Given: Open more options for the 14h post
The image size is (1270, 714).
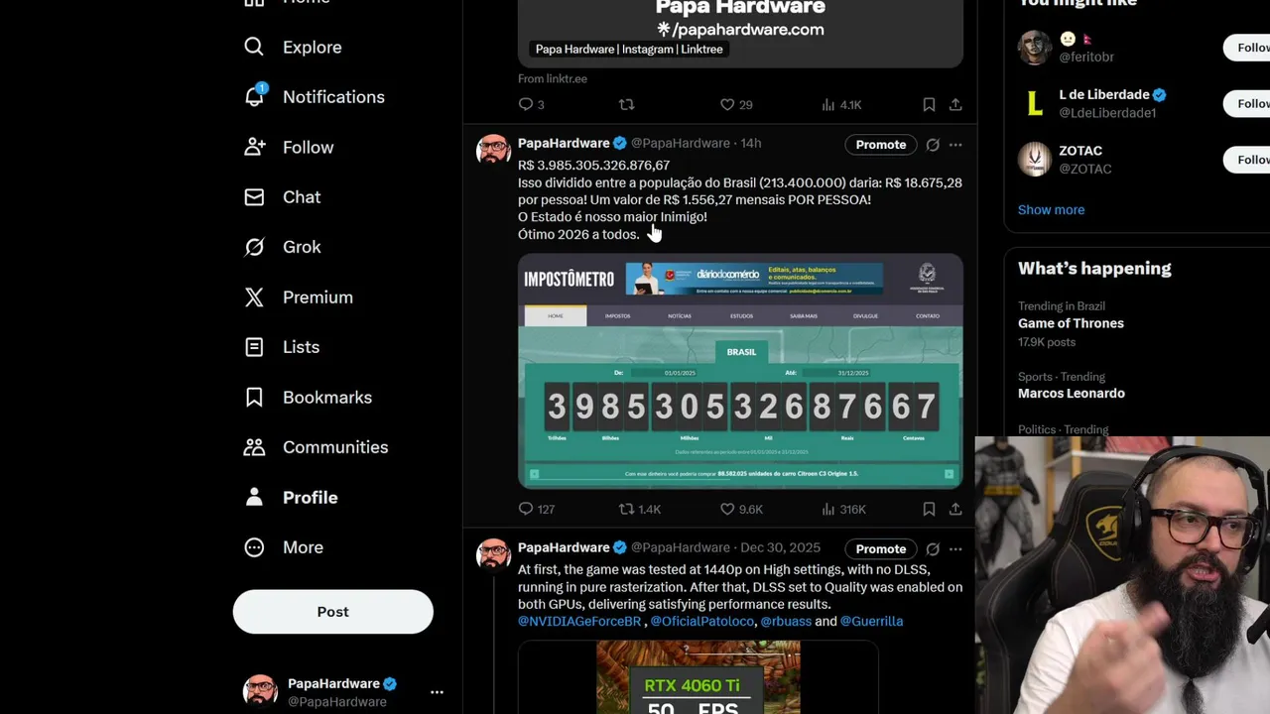Looking at the screenshot, I should point(955,145).
